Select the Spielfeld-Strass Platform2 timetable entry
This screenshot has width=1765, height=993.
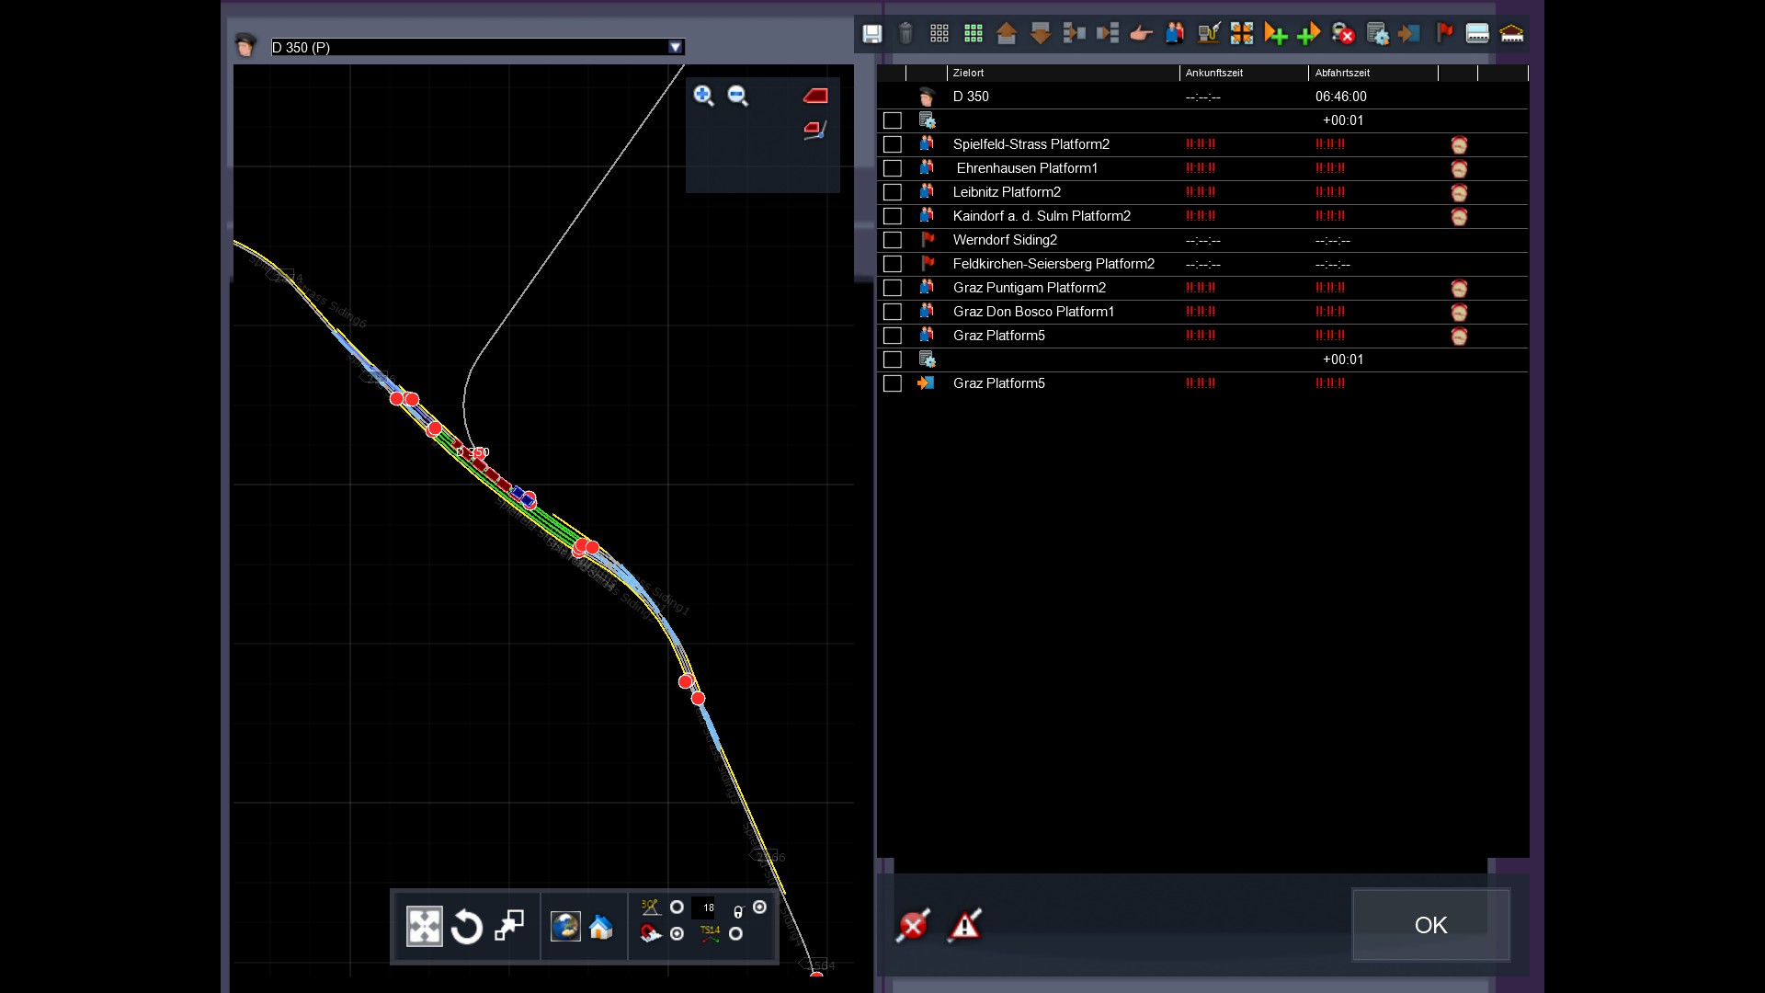point(1031,144)
